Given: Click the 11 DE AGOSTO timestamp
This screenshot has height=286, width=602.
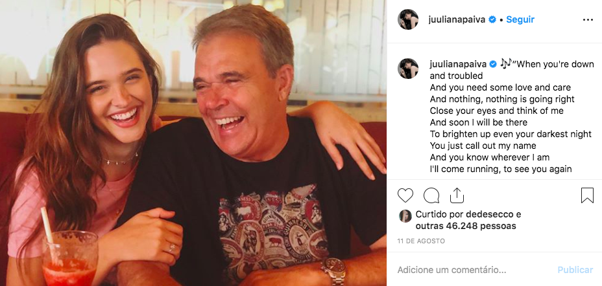Looking at the screenshot, I should 421,241.
